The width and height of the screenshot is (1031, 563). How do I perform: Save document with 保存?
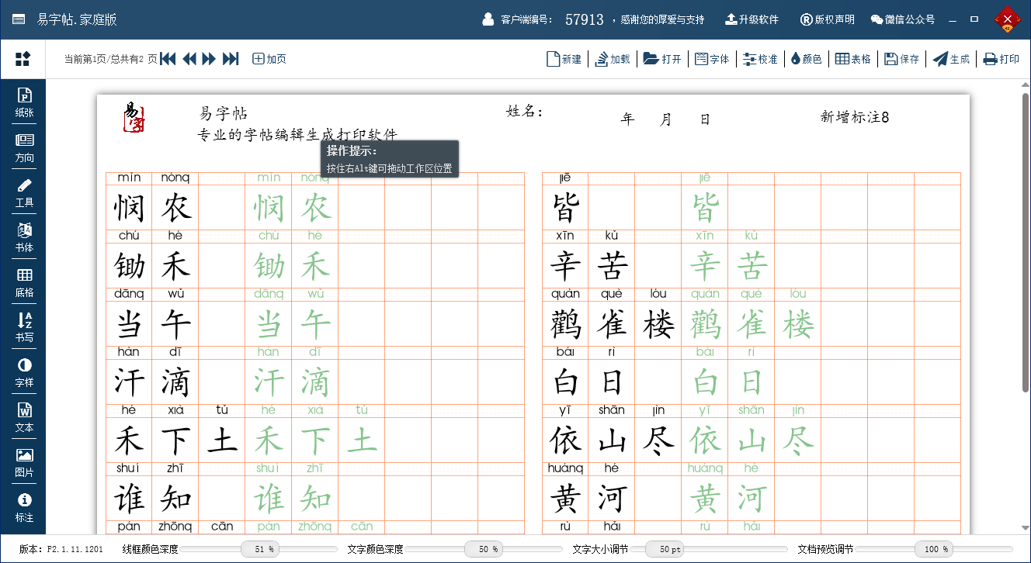902,59
